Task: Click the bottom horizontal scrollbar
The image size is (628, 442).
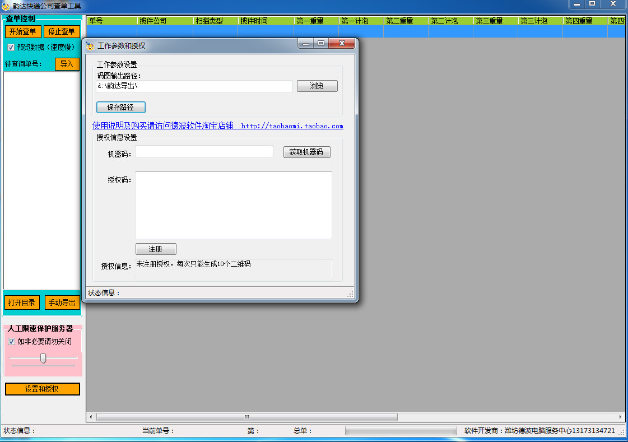Action: [246, 417]
